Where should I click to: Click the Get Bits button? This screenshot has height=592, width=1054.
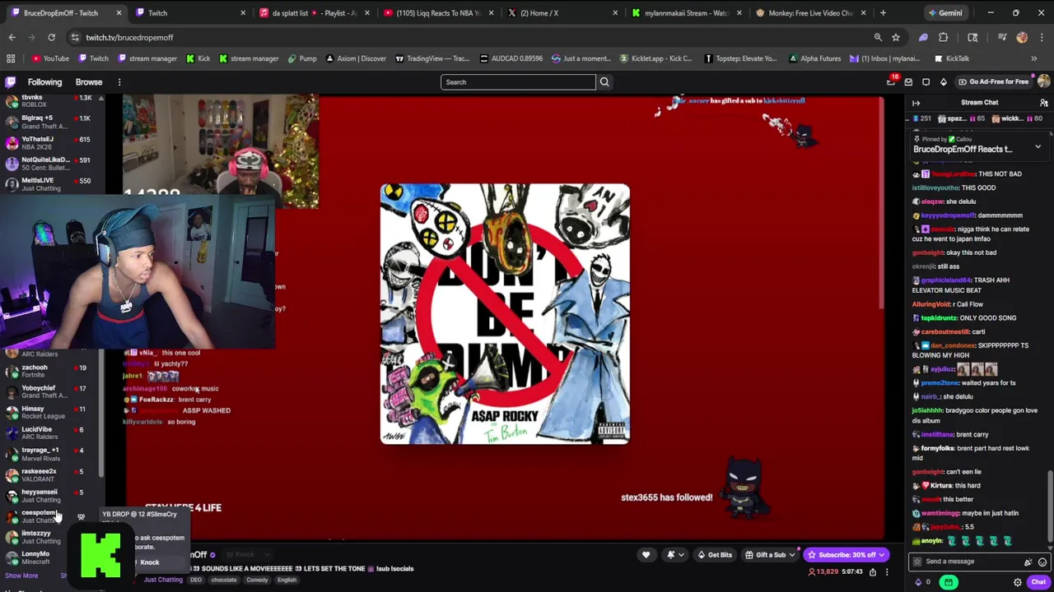tap(715, 555)
